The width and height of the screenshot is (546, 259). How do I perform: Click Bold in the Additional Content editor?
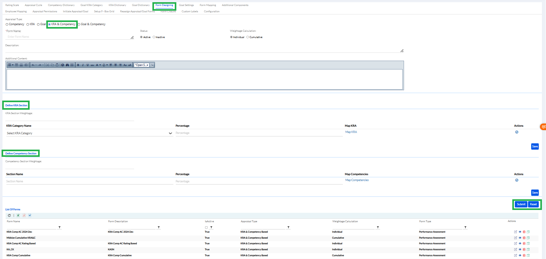coord(78,65)
